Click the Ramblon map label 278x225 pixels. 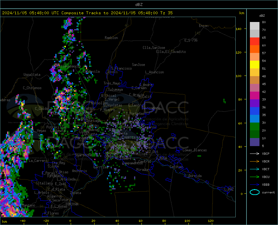point(111,38)
